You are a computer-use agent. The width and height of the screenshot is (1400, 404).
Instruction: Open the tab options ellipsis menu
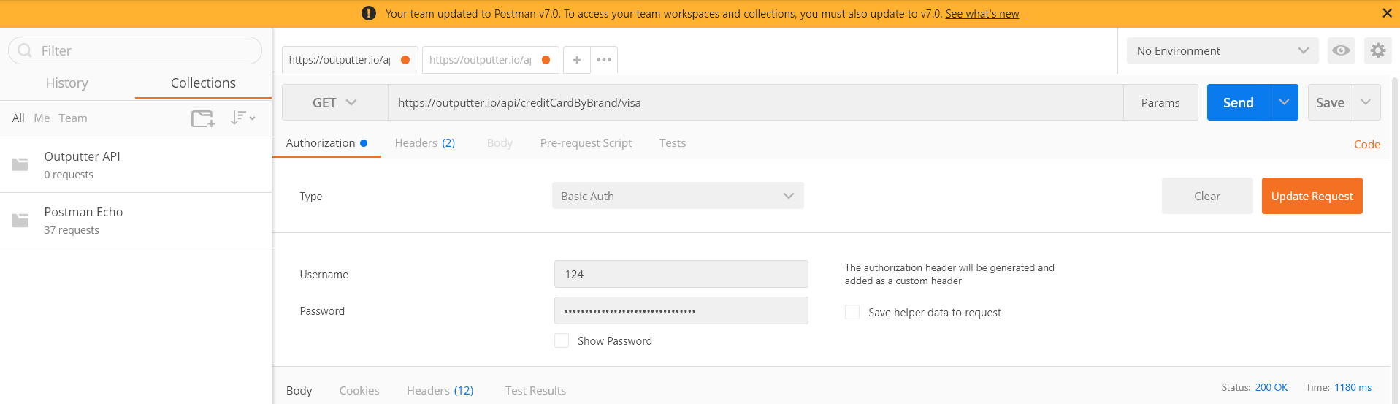tap(604, 60)
